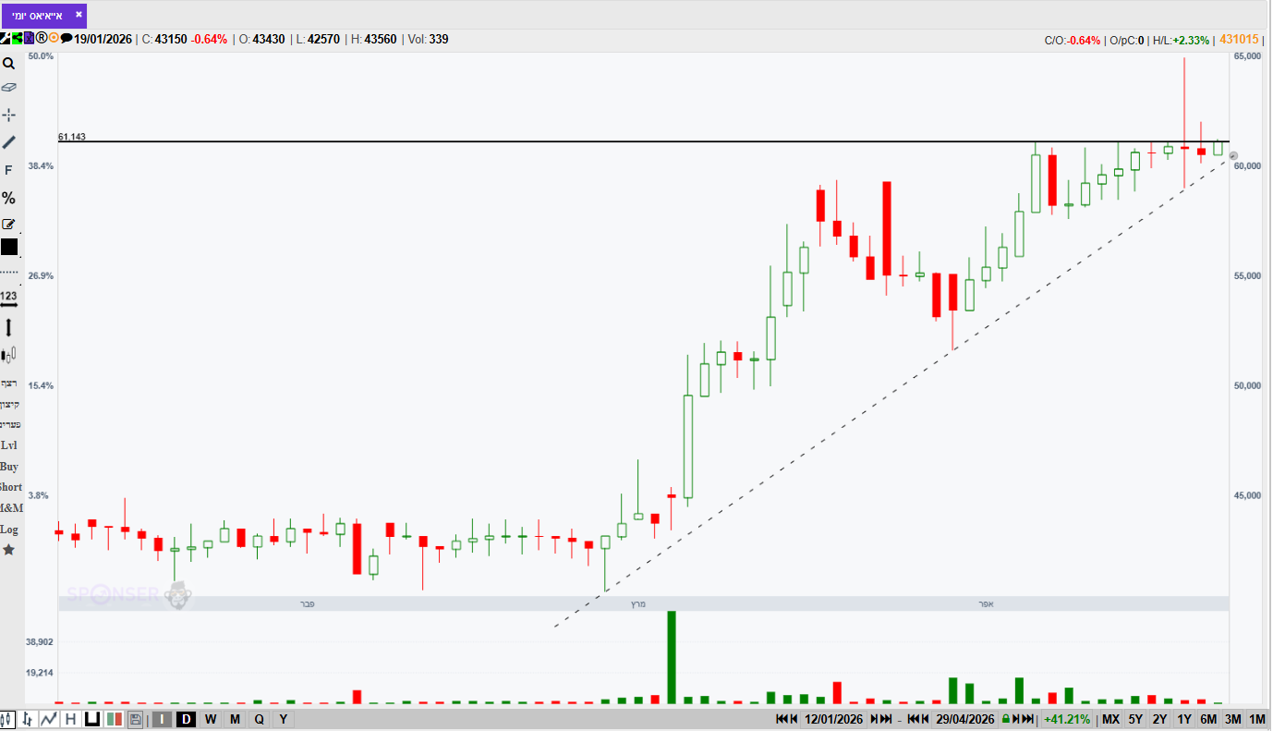The width and height of the screenshot is (1273, 731).
Task: Select the W weekly timeframe
Action: (211, 719)
